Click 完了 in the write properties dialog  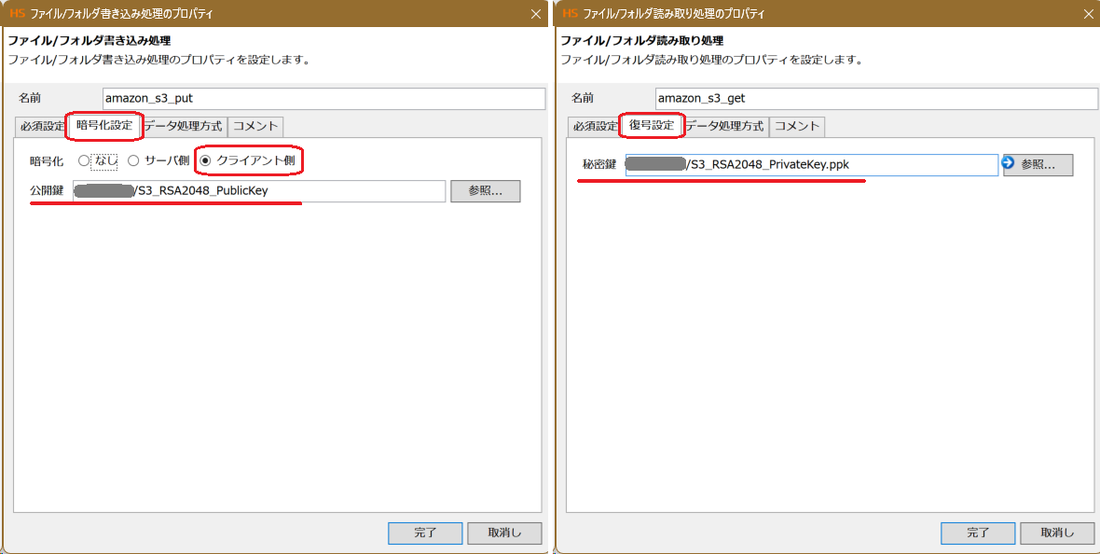click(x=424, y=533)
